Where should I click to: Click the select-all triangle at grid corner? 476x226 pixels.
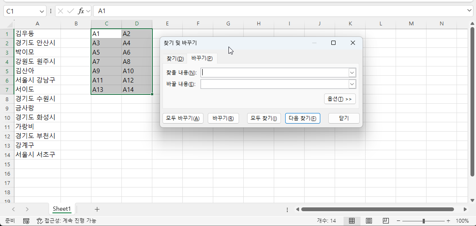click(10, 24)
